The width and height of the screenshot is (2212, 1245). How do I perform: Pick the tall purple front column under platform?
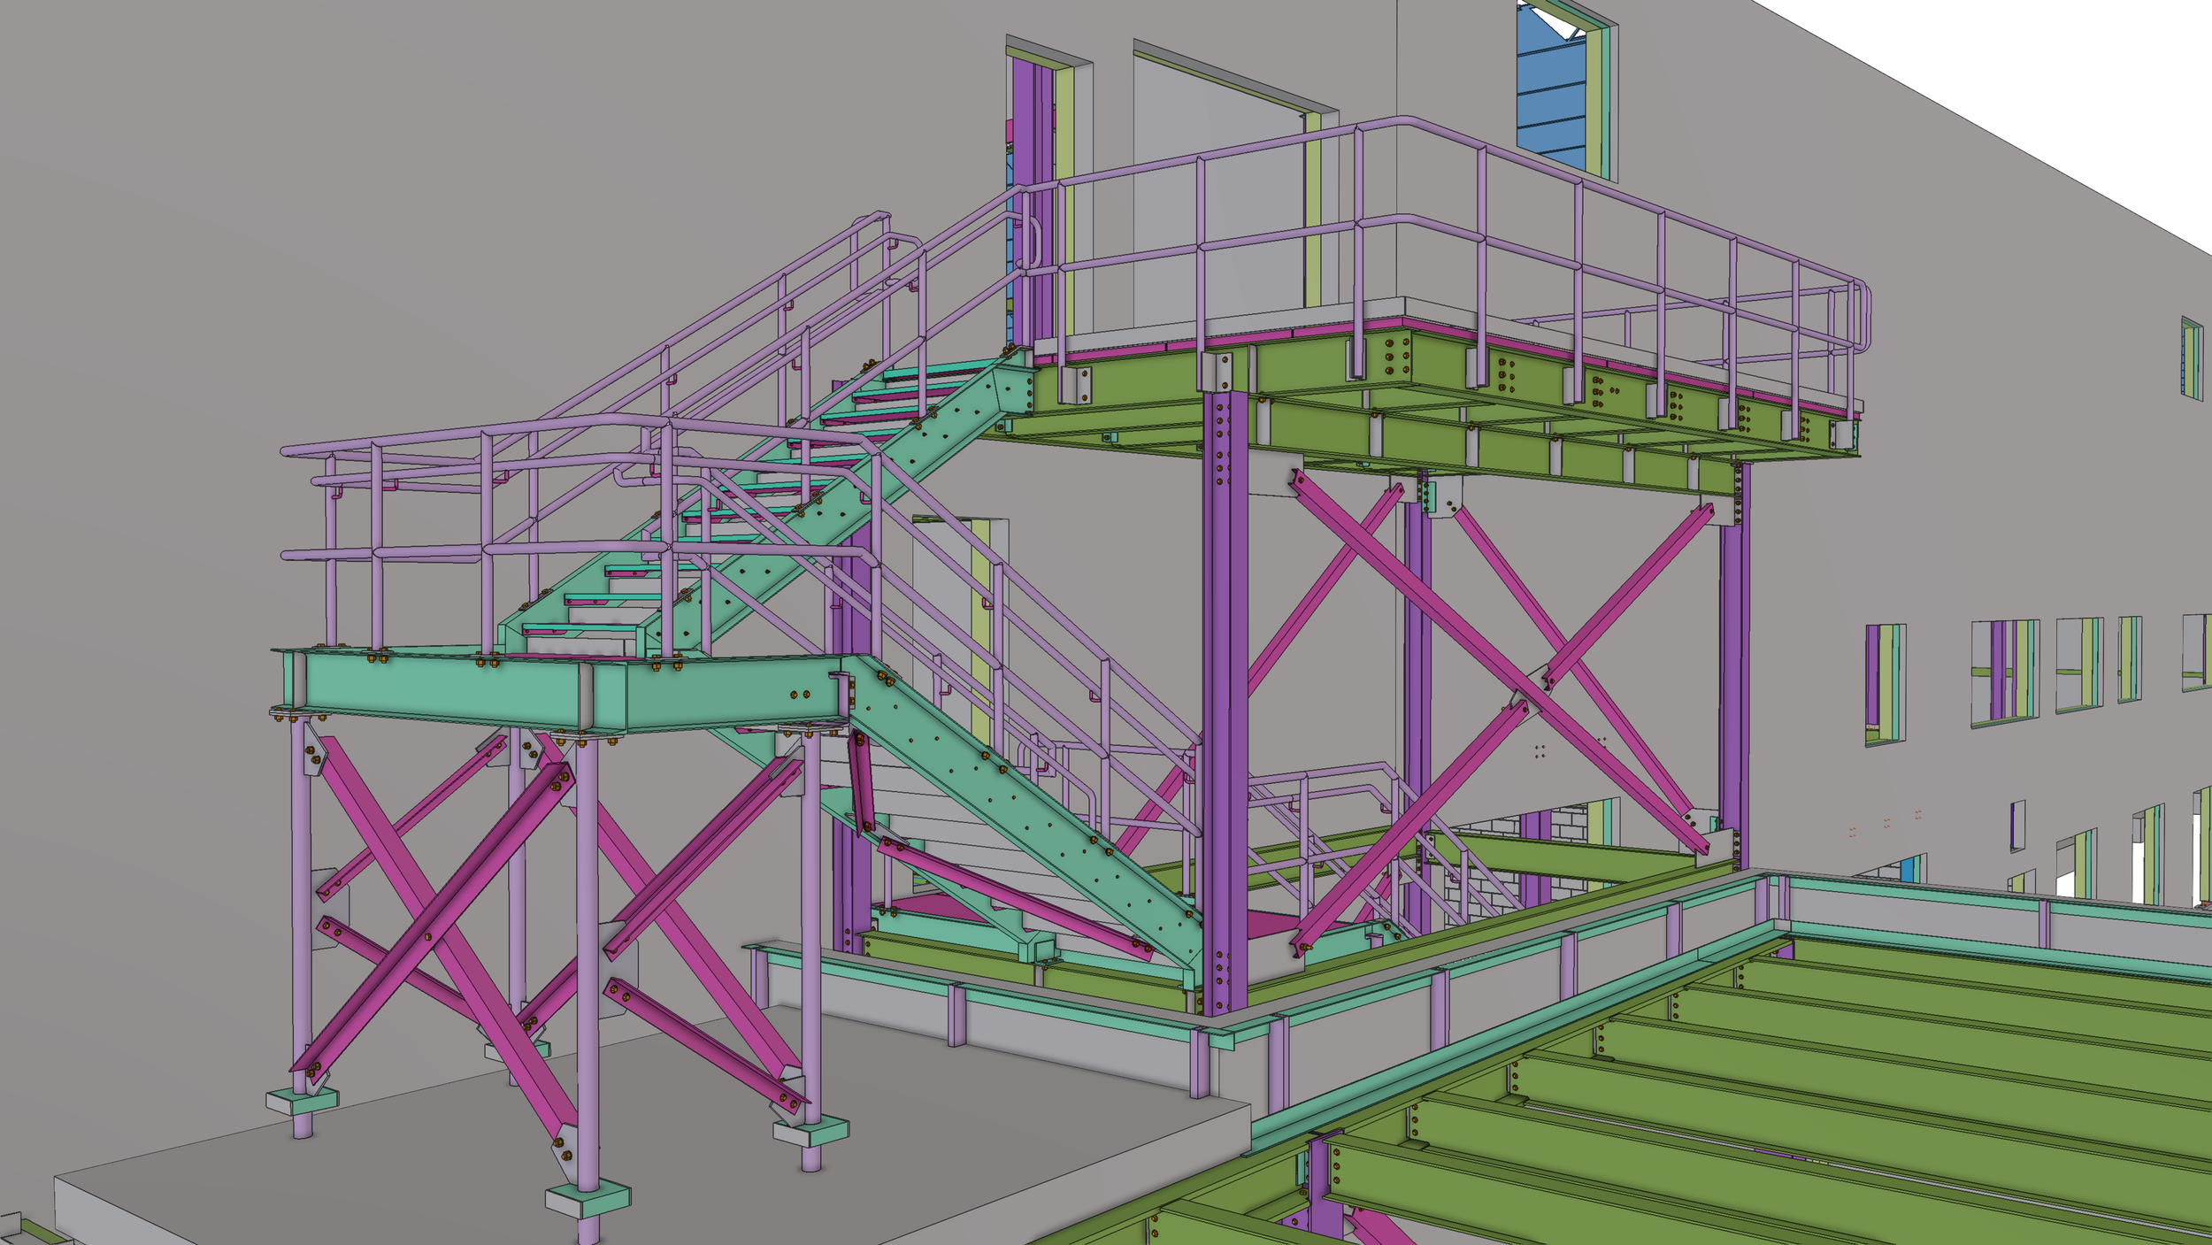[1225, 703]
